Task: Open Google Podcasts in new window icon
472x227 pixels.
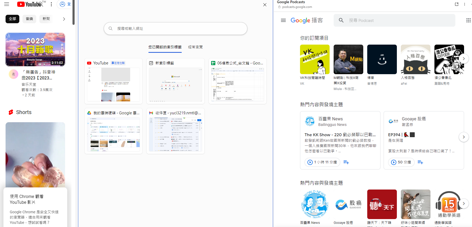Action: pos(457,4)
